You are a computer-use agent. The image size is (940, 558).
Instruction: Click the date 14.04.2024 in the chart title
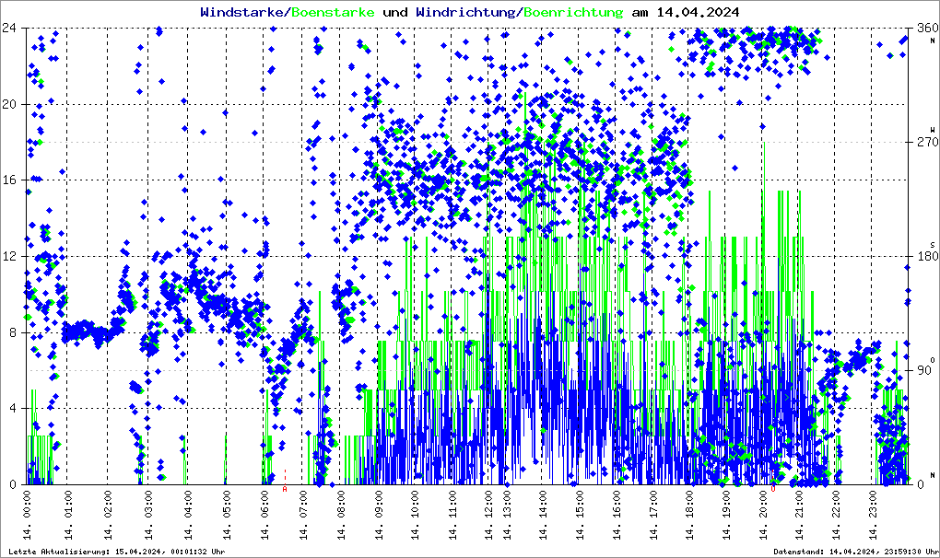point(698,12)
